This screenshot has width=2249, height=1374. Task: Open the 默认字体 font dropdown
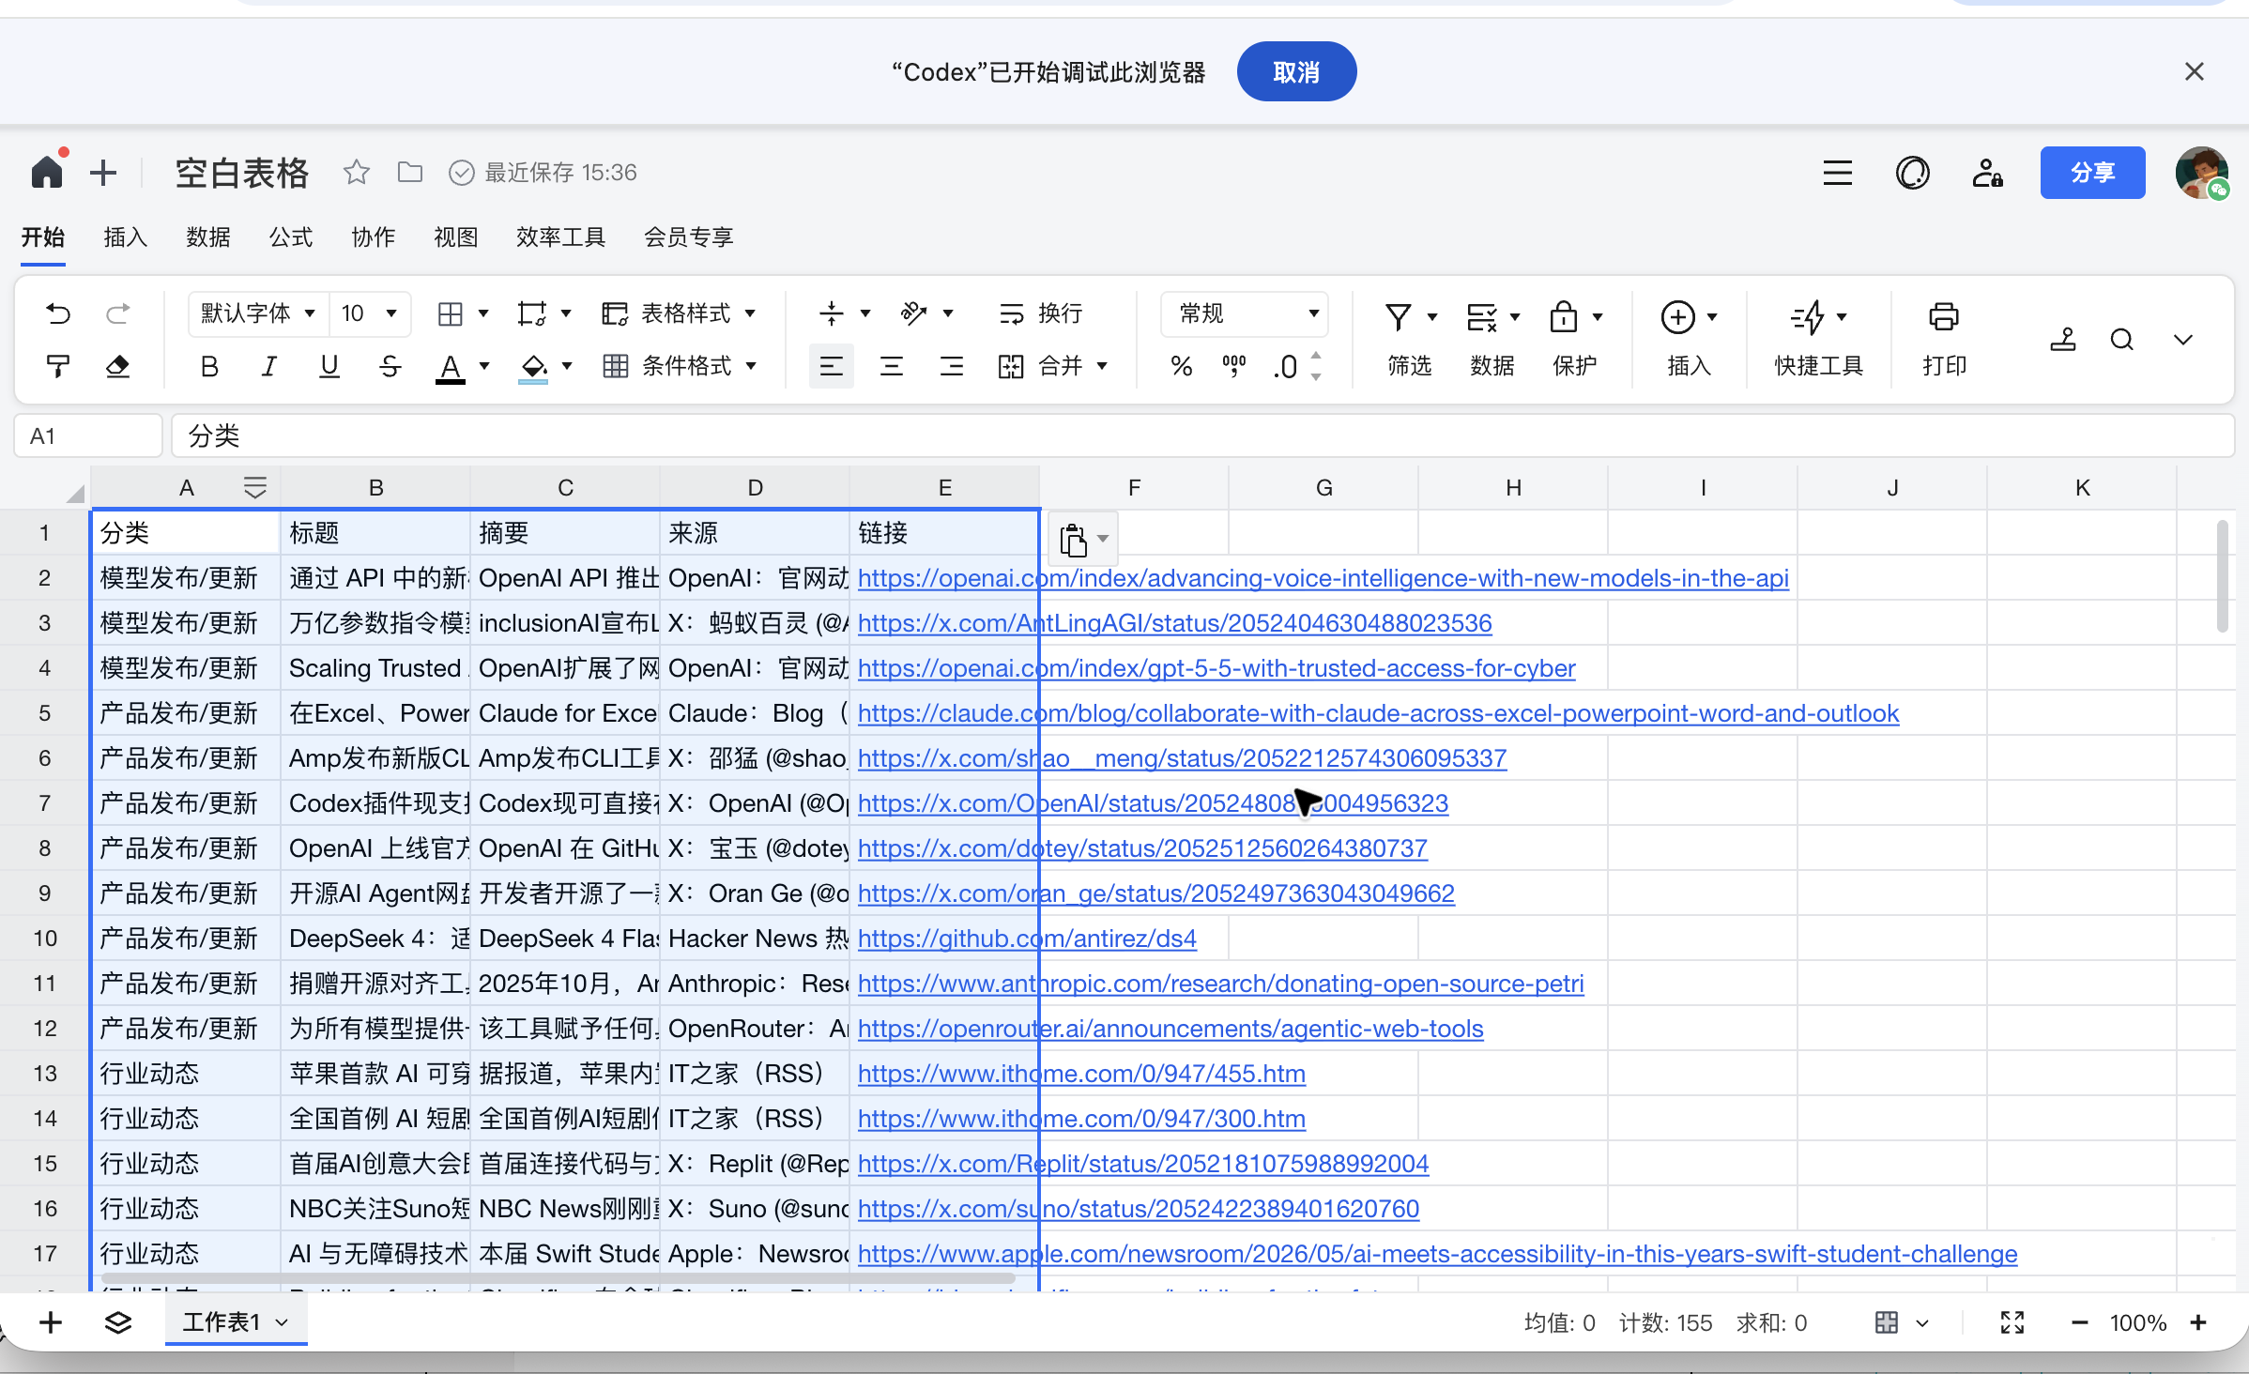258,313
